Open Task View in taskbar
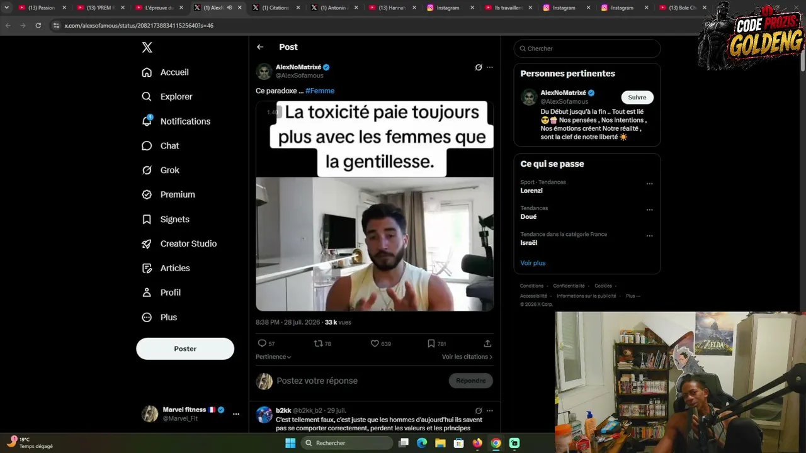Screen dimensions: 806x453 pos(404,443)
